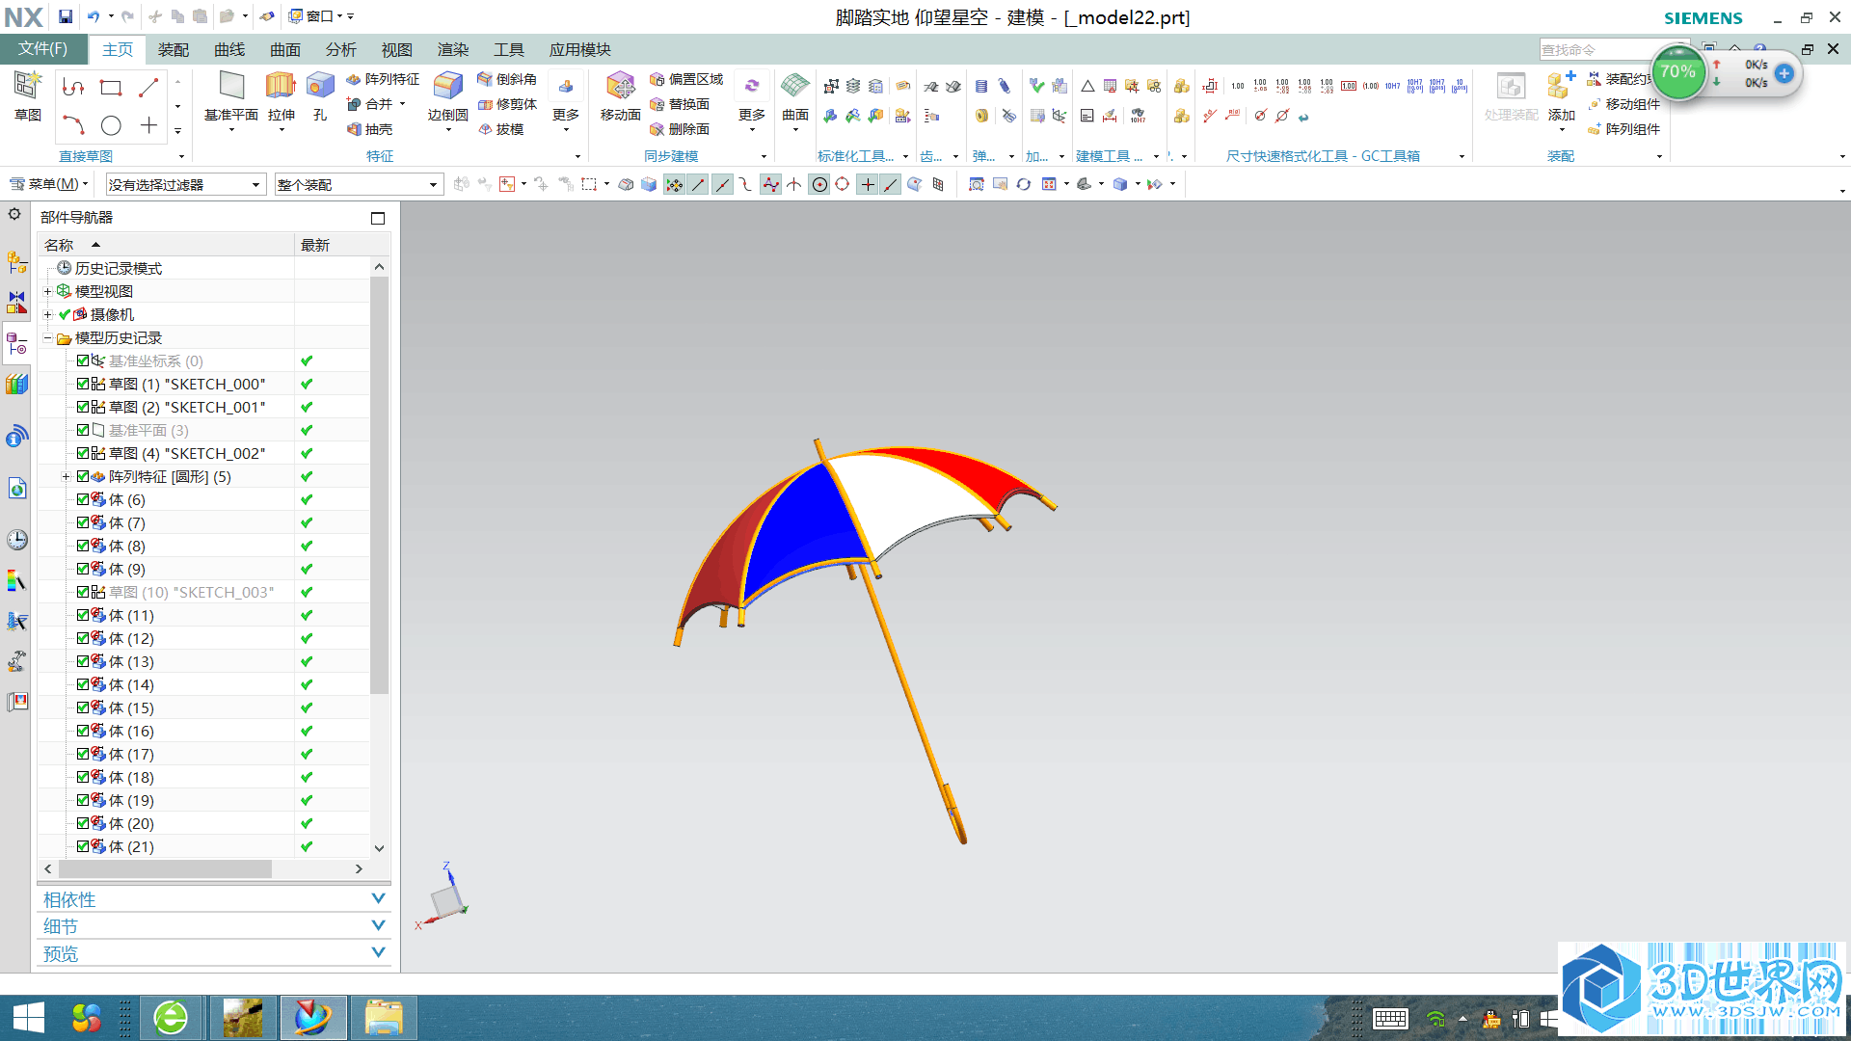Click Offset Region (偏置区域) tool
This screenshot has height=1041, width=1851.
[686, 79]
